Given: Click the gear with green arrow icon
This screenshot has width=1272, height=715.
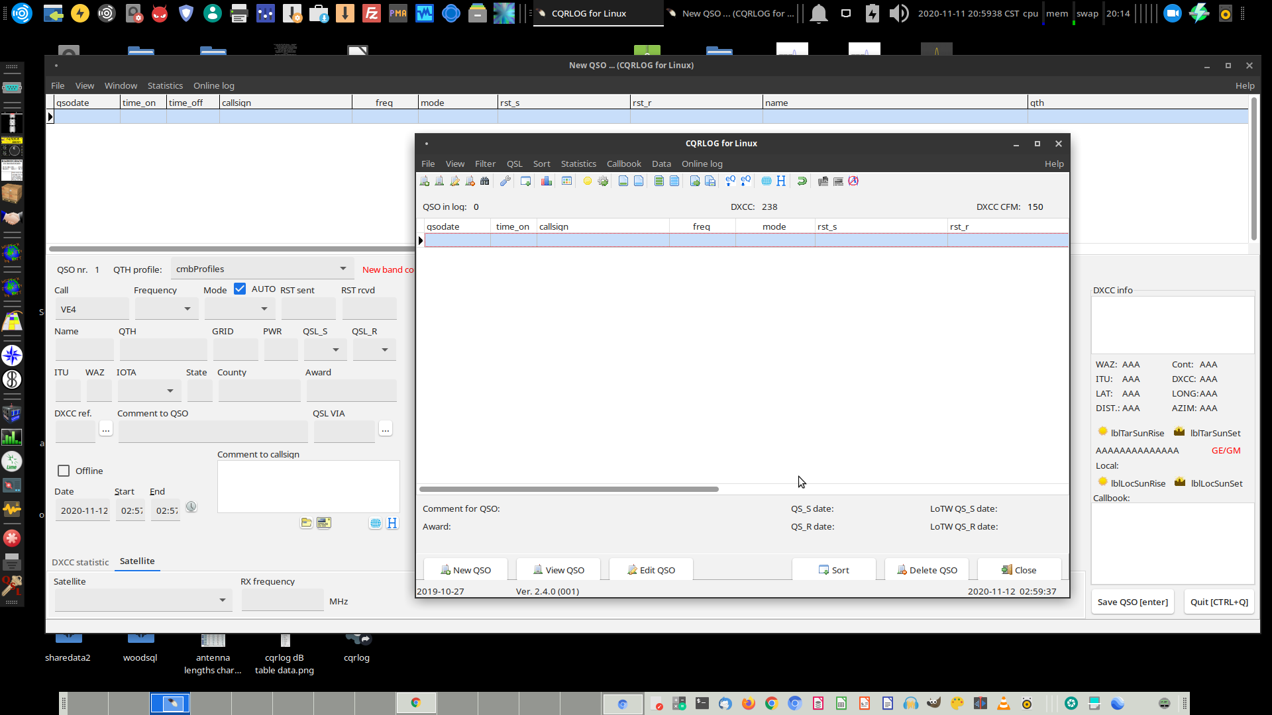Looking at the screenshot, I should [603, 181].
